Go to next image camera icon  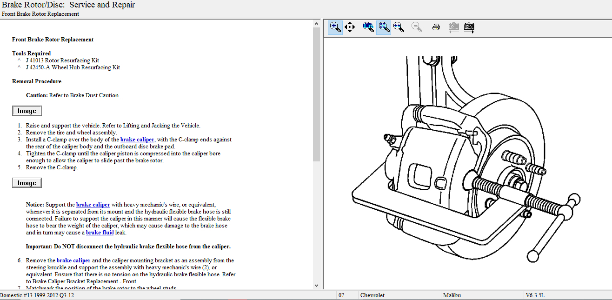click(469, 27)
